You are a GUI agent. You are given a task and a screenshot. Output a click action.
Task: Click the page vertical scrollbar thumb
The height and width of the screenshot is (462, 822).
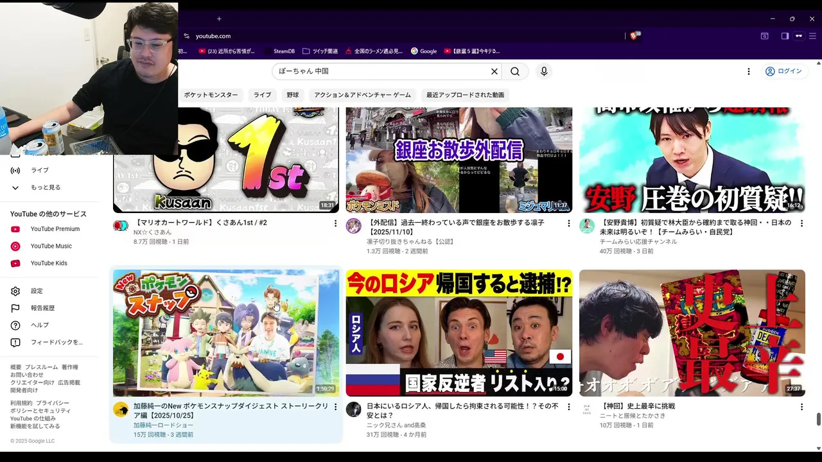[x=818, y=419]
